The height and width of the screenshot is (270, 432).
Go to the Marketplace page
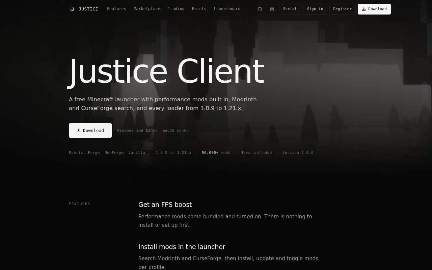point(147,9)
